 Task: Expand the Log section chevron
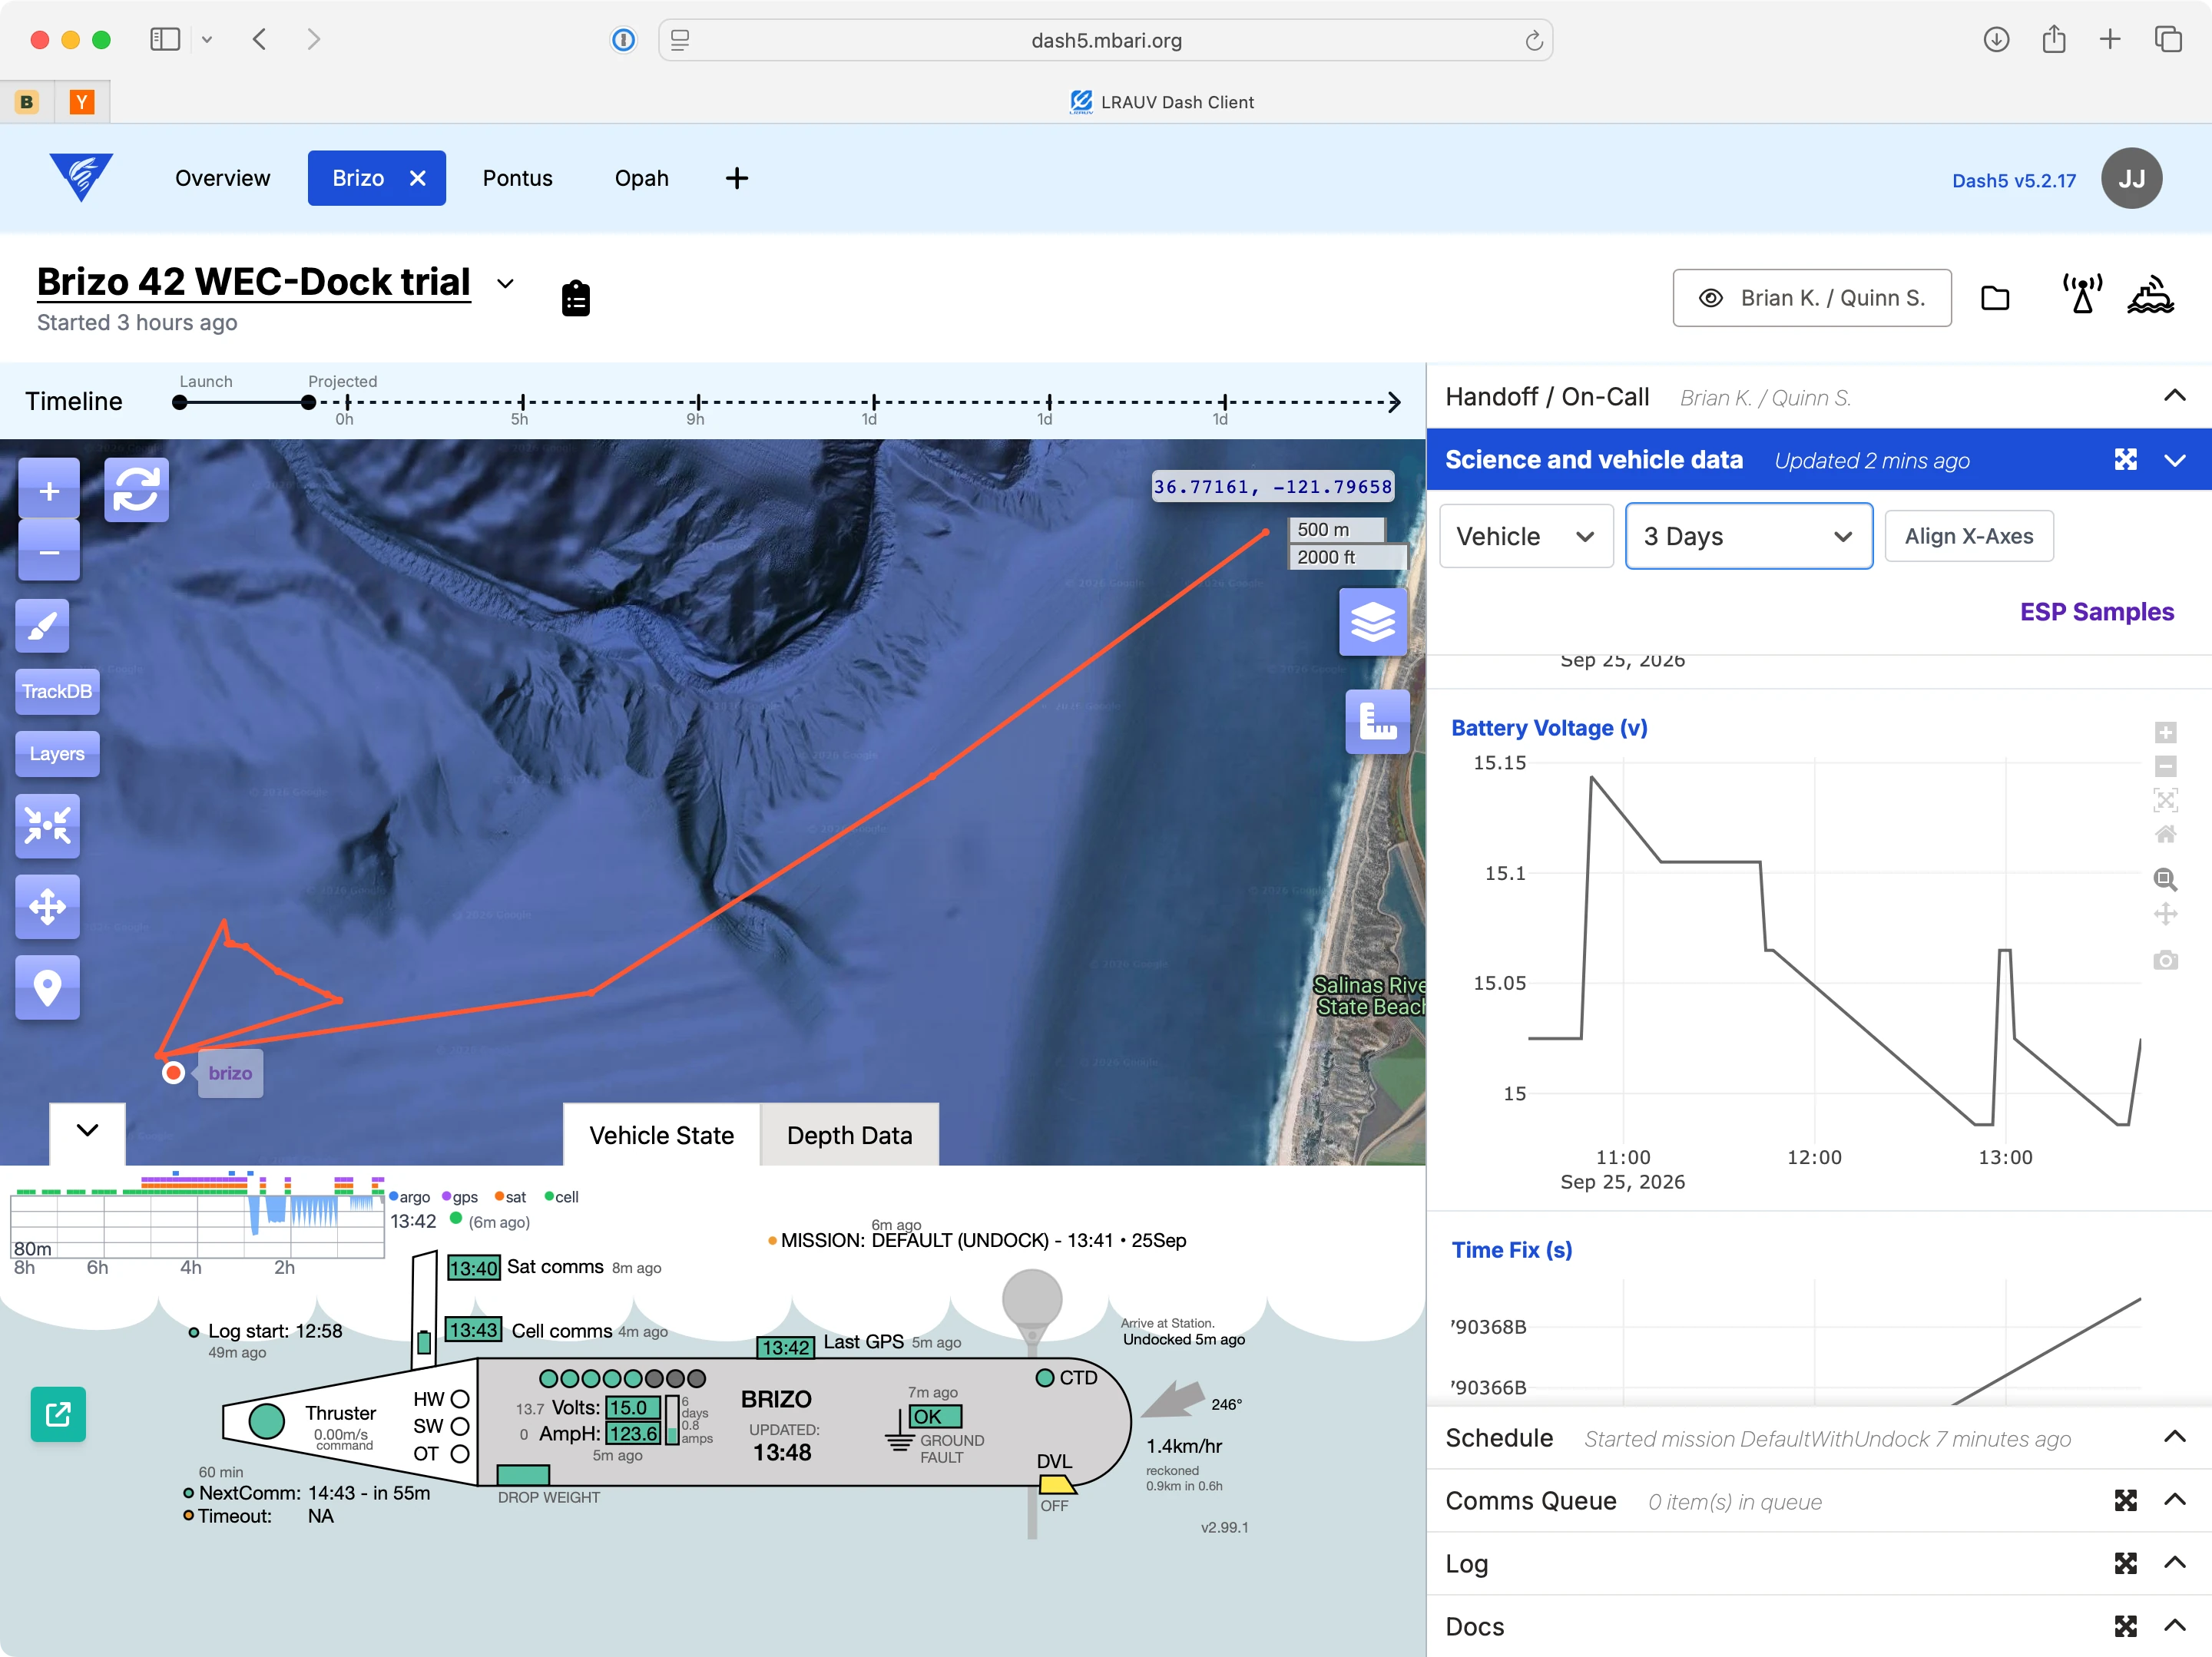[2174, 1562]
